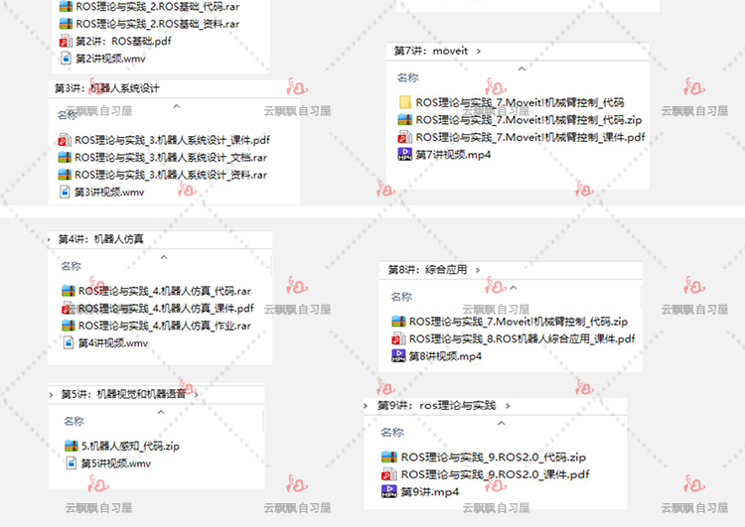The height and width of the screenshot is (527, 745).
Task: Select file name 第4讲视频.wmv
Action: point(113,343)
